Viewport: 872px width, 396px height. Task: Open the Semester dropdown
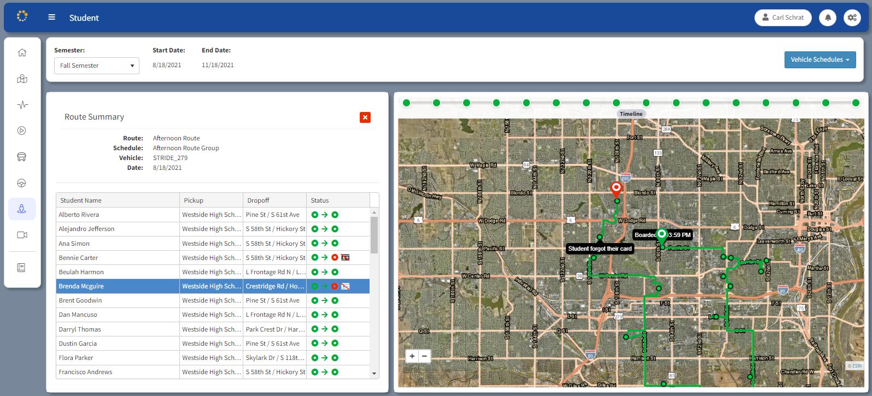[x=97, y=66]
